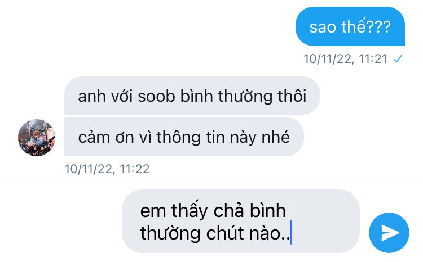Click the 10/11/22, 11:21 sent timestamp
Screen dimensions: 423x262
pyautogui.click(x=345, y=58)
